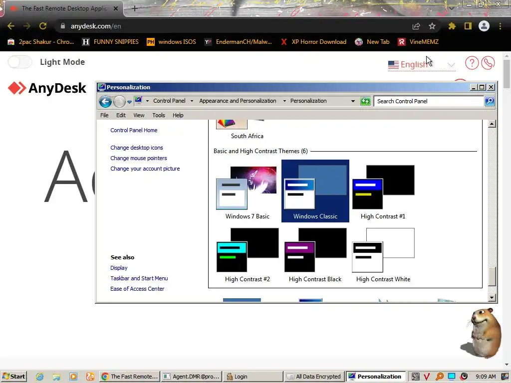The image size is (511, 383).
Task: Open the EndermanCH/Malw... bookmark
Action: coord(238,42)
